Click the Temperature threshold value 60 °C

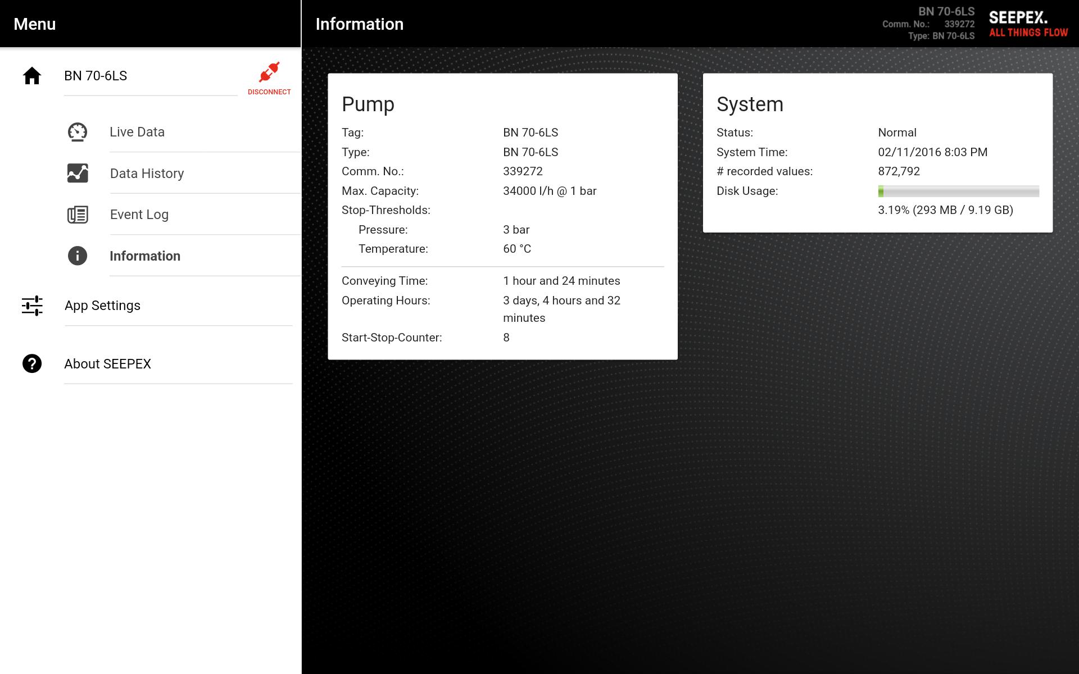pyautogui.click(x=517, y=249)
